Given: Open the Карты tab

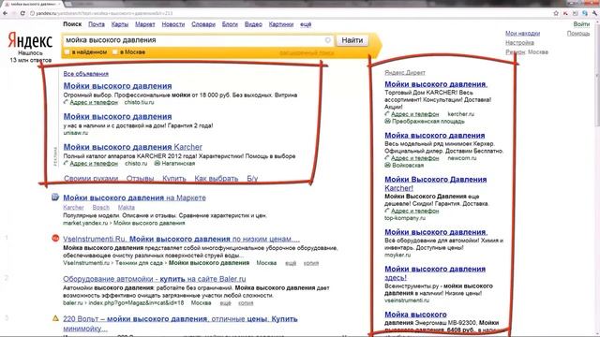Looking at the screenshot, I should pos(120,24).
